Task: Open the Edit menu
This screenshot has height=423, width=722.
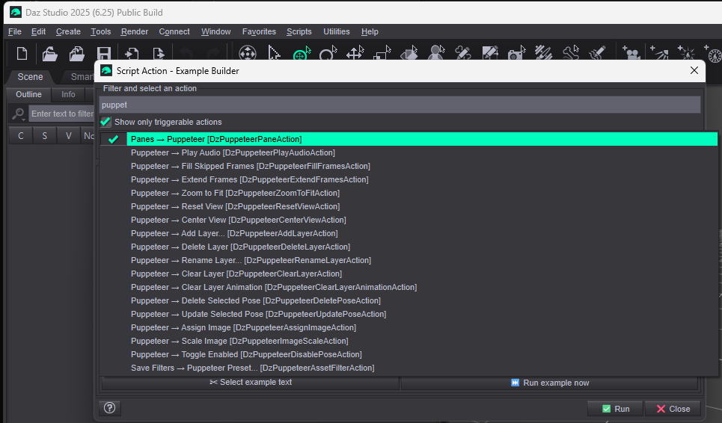Action: click(38, 31)
